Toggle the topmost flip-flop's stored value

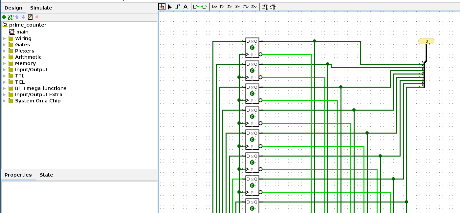click(252, 48)
